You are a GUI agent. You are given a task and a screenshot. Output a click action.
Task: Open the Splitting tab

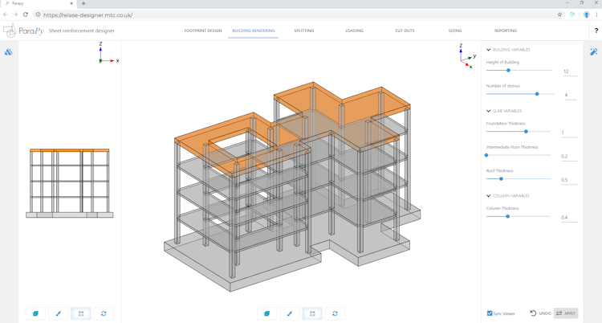(x=303, y=31)
